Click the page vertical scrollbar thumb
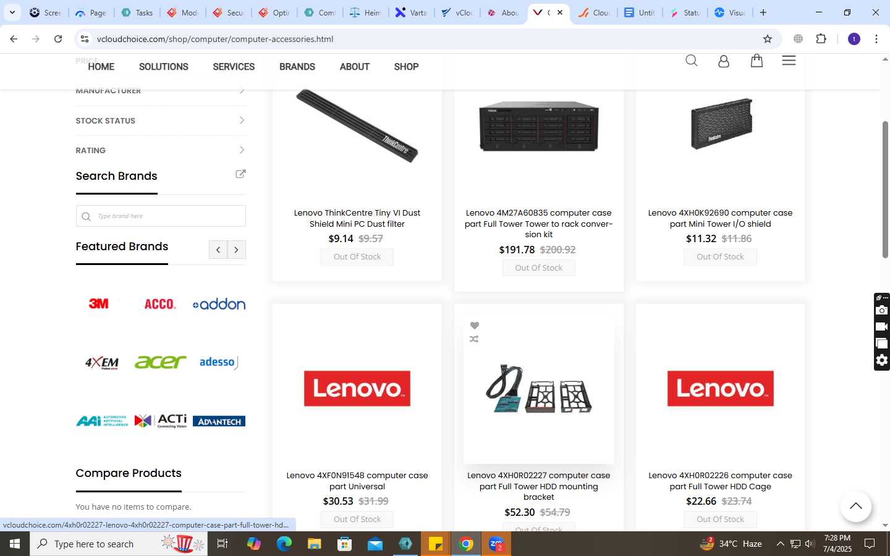 point(885,190)
